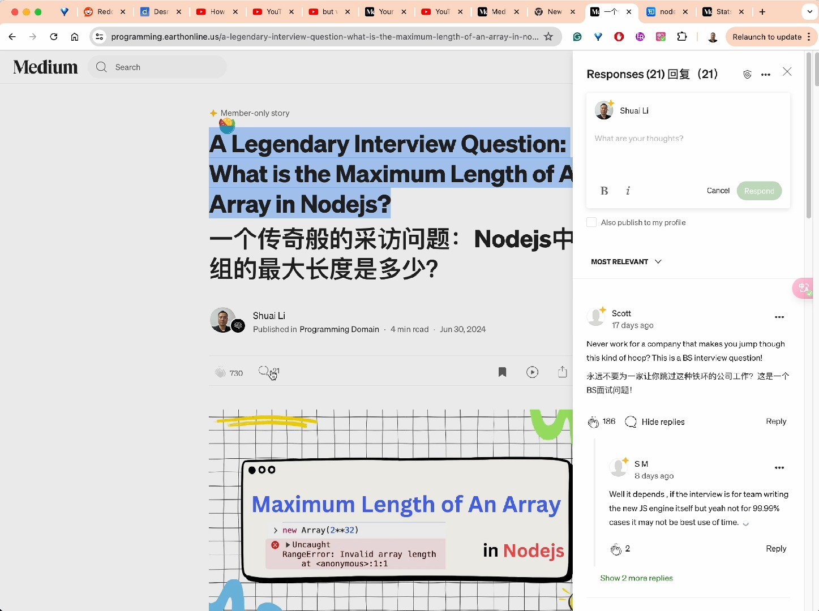Expand Show 2 more replies
This screenshot has width=819, height=611.
tap(636, 578)
